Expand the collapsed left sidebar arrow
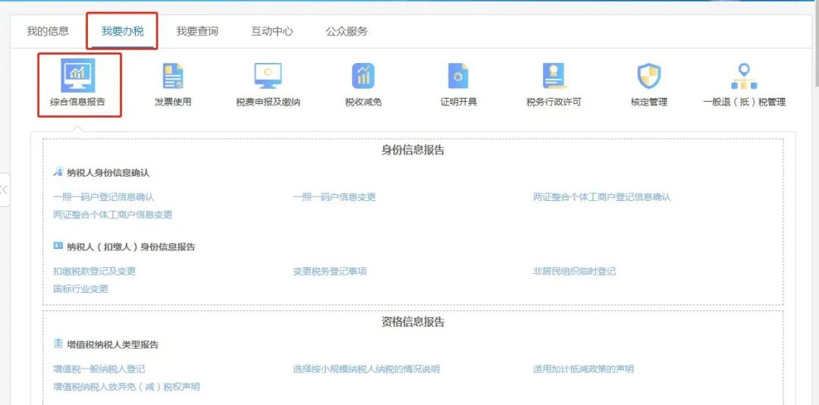Viewport: 819px width, 405px height. coord(5,189)
